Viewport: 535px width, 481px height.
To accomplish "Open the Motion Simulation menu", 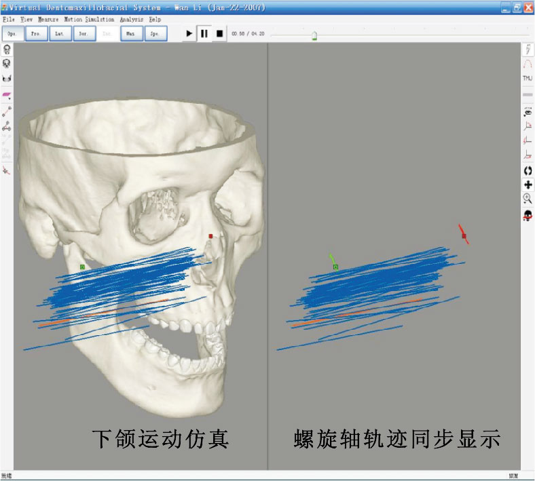I will 89,20.
